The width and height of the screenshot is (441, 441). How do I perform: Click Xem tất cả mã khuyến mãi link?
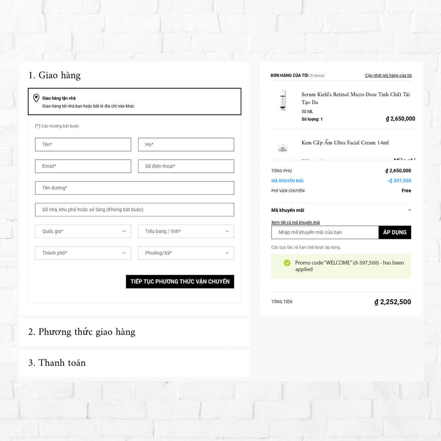295,223
